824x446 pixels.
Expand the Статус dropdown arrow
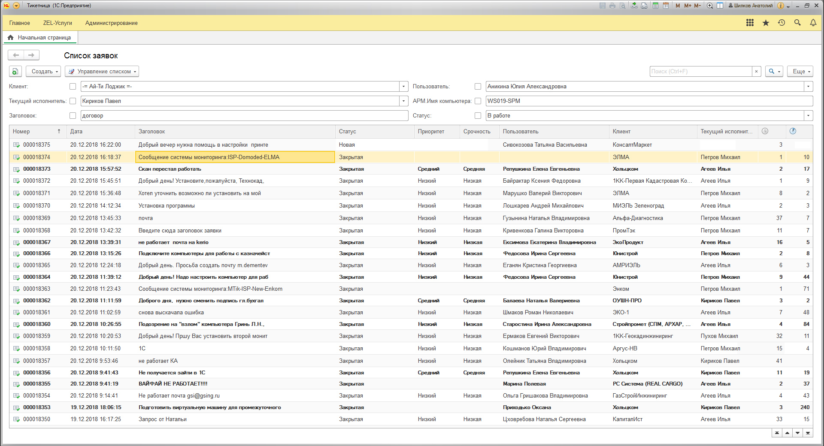pyautogui.click(x=809, y=116)
